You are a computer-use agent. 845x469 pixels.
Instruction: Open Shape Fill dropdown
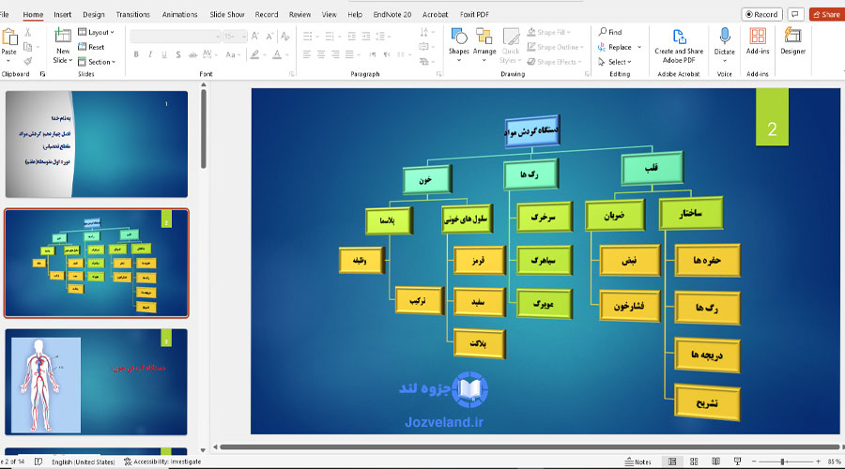click(548, 32)
